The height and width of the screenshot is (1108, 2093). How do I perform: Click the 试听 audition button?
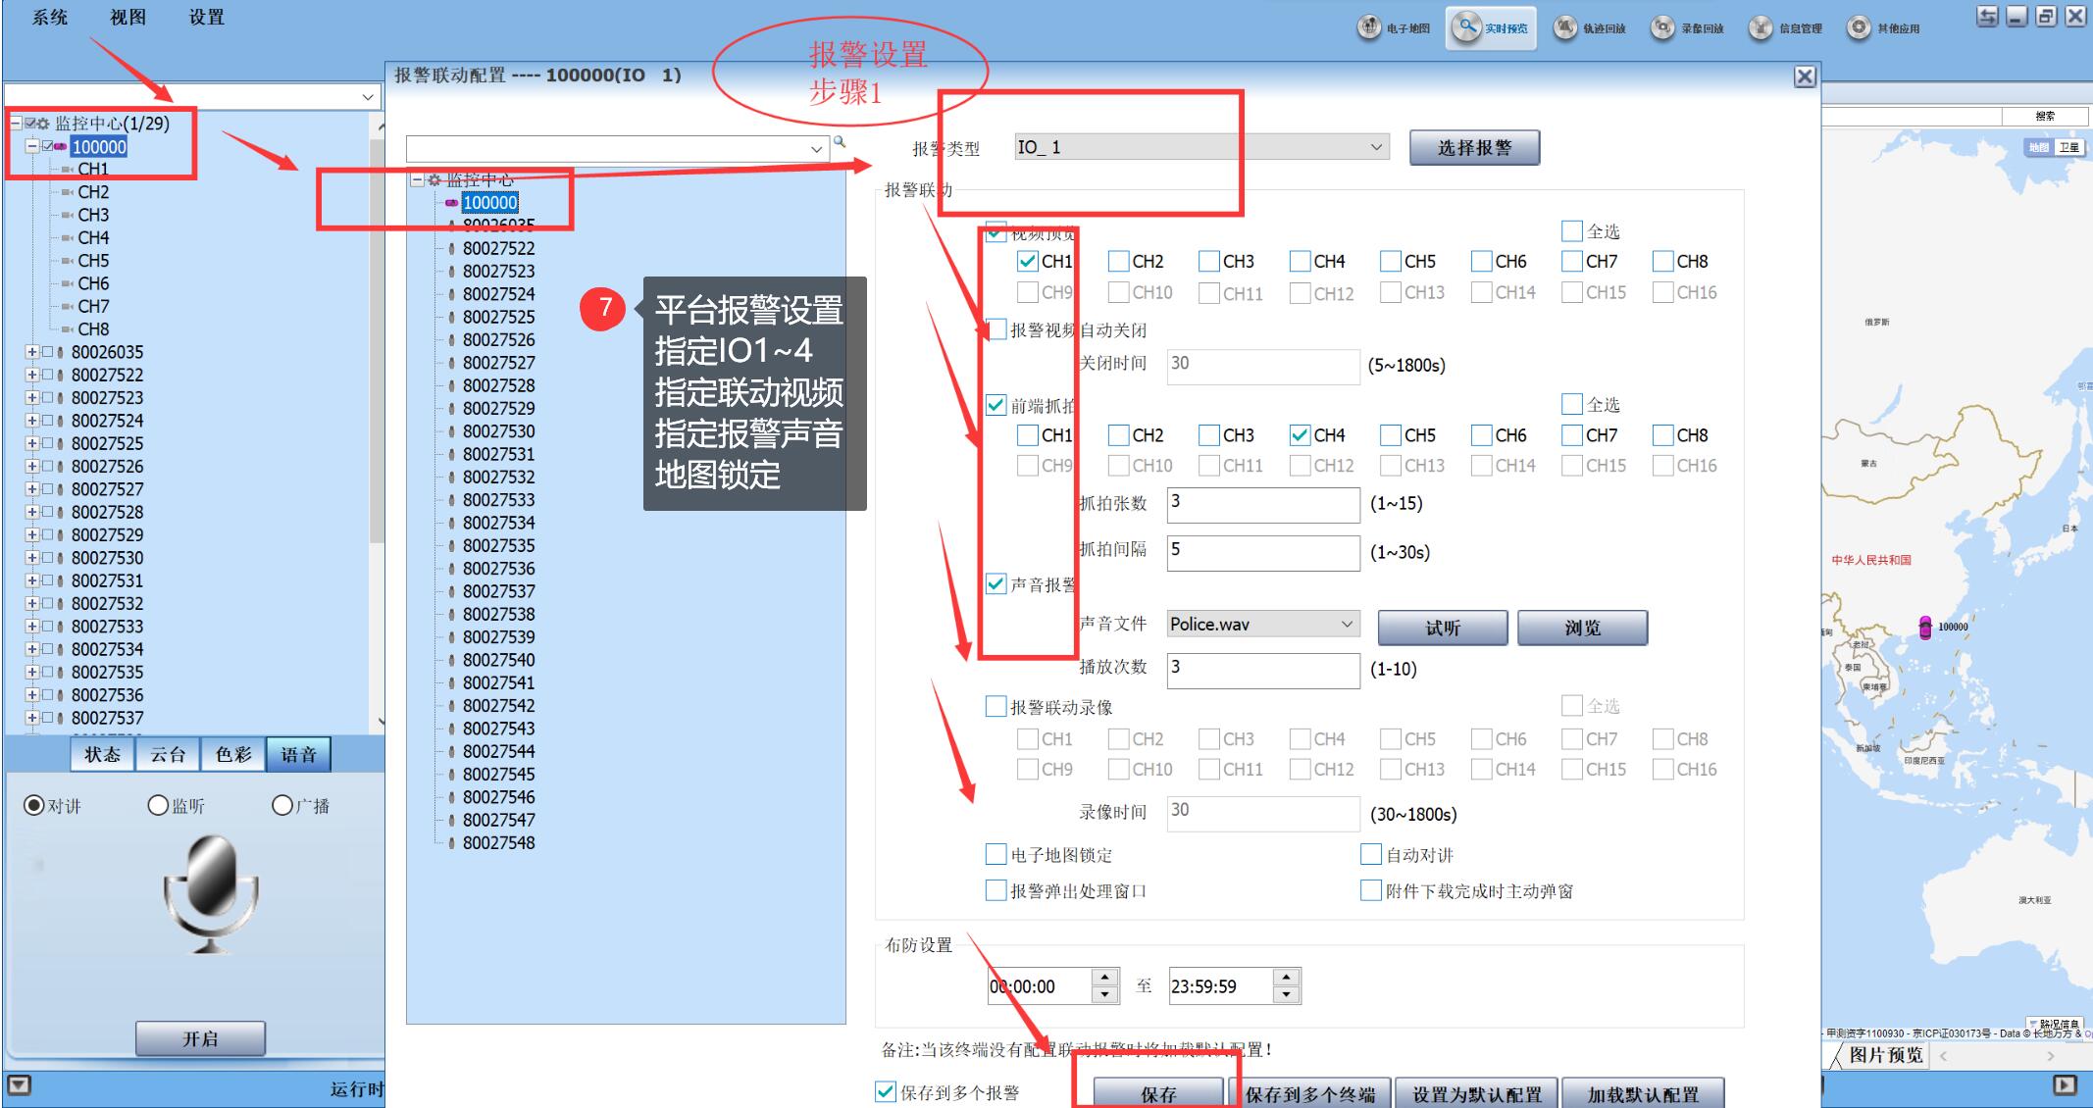(x=1442, y=628)
